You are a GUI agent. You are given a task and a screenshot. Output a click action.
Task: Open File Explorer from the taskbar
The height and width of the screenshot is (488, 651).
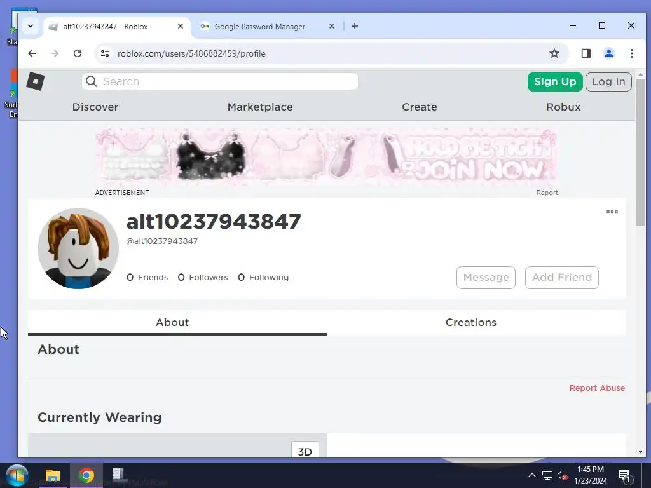pos(53,475)
